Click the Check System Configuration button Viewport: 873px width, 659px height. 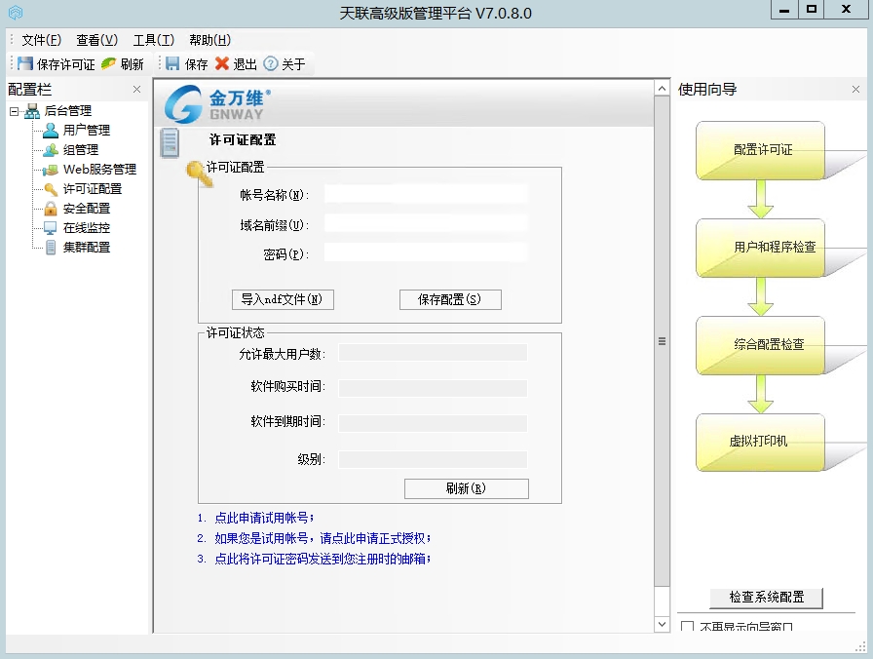[767, 598]
